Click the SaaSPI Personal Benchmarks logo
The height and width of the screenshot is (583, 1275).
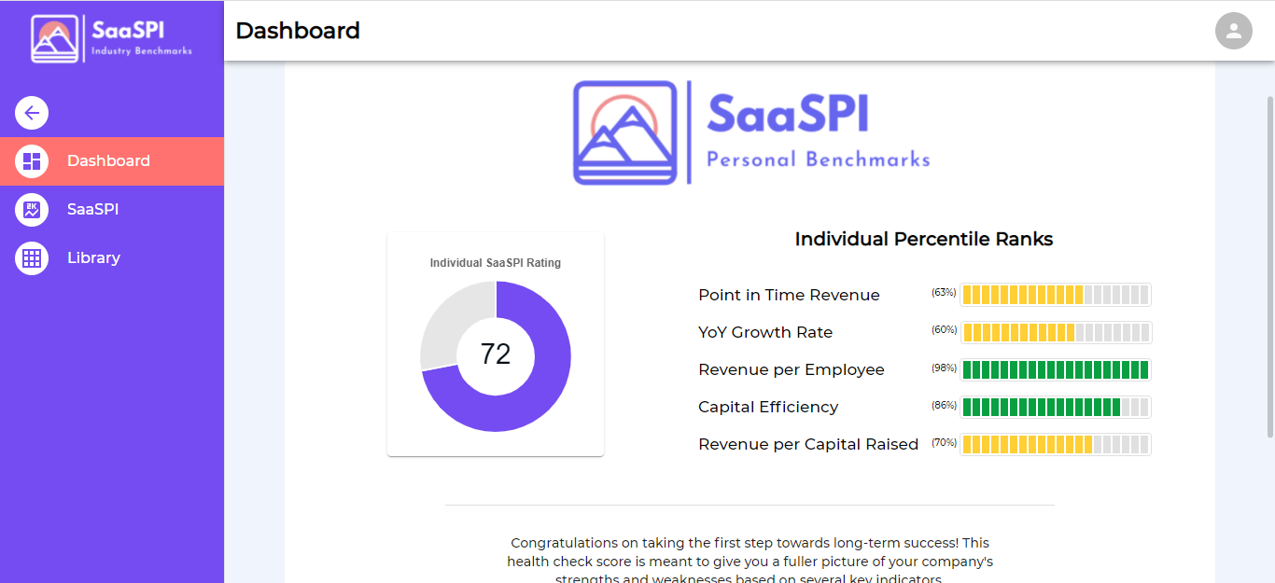point(751,132)
